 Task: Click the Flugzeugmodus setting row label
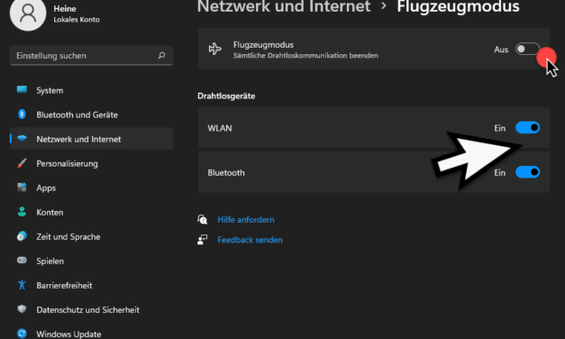click(263, 45)
